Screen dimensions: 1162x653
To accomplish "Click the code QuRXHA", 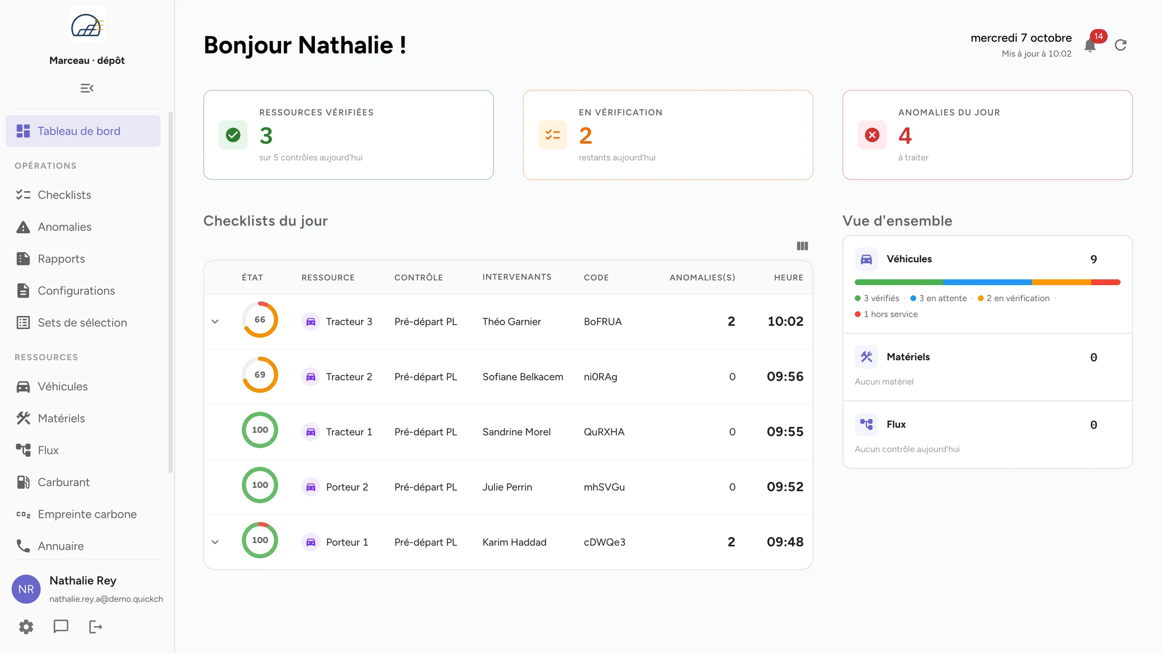I will pyautogui.click(x=604, y=432).
